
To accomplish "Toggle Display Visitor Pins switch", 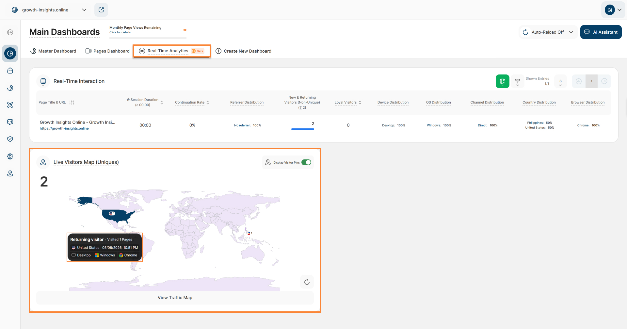I will coord(306,162).
